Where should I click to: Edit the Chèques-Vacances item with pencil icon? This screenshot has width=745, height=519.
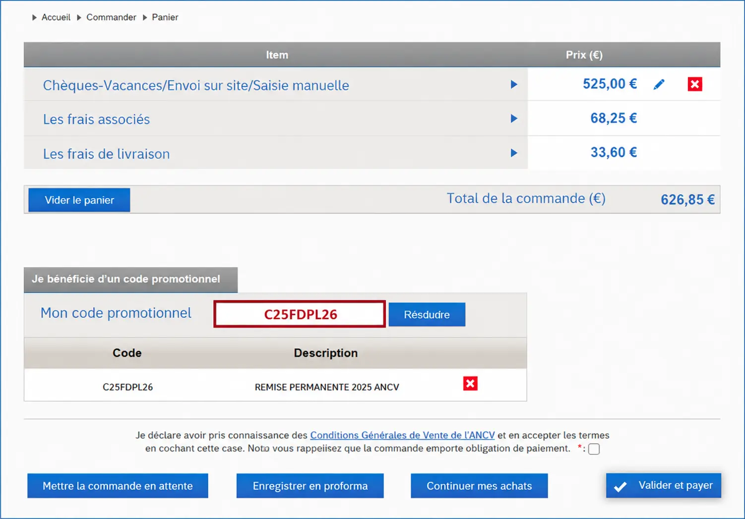[659, 85]
